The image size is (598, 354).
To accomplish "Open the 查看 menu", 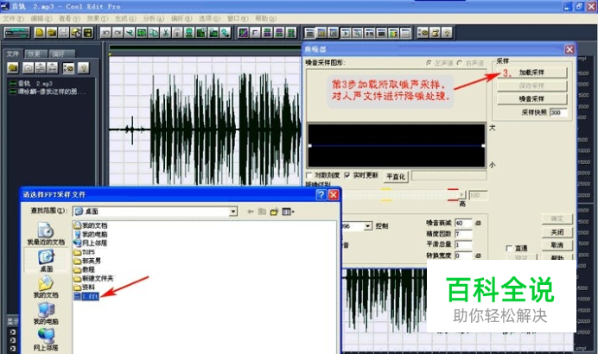I will tap(69, 18).
